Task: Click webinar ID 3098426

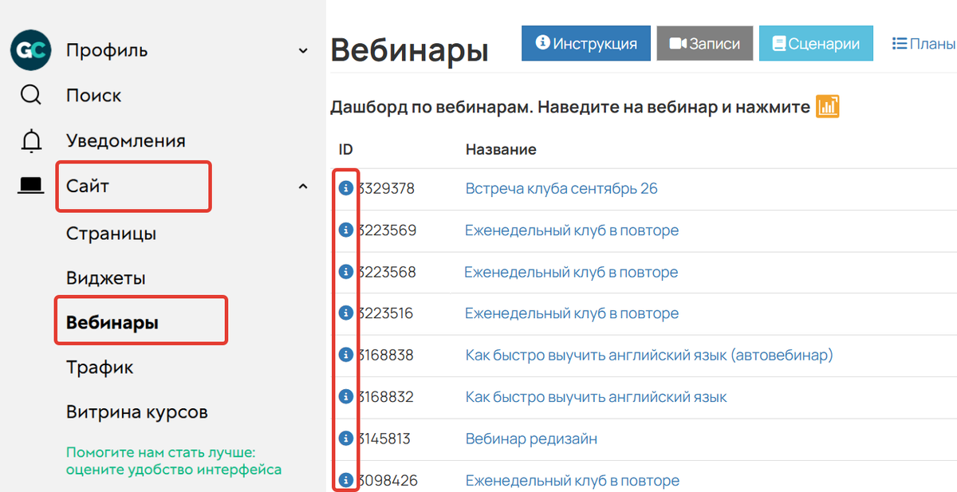Action: [x=388, y=481]
